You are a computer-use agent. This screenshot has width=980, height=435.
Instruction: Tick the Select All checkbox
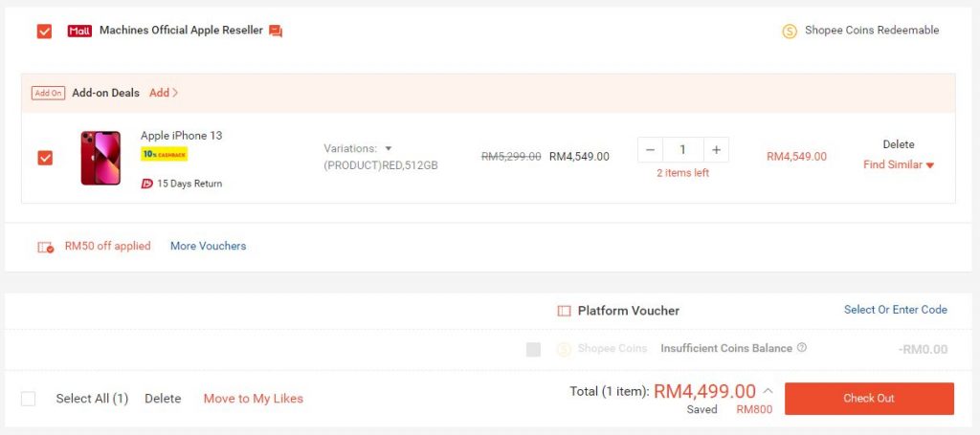[28, 398]
